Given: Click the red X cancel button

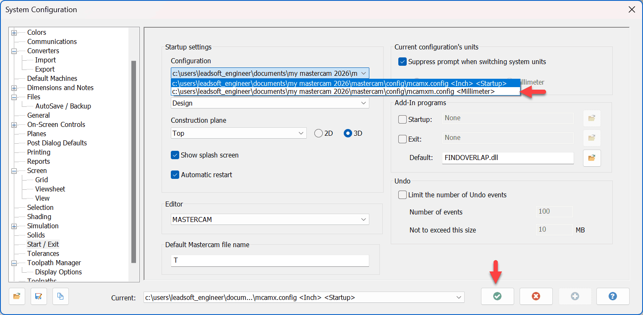Looking at the screenshot, I should (536, 296).
